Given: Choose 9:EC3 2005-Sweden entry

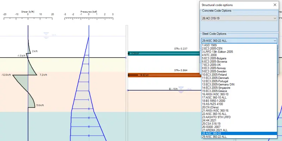Looking at the screenshot, I should point(239,72).
